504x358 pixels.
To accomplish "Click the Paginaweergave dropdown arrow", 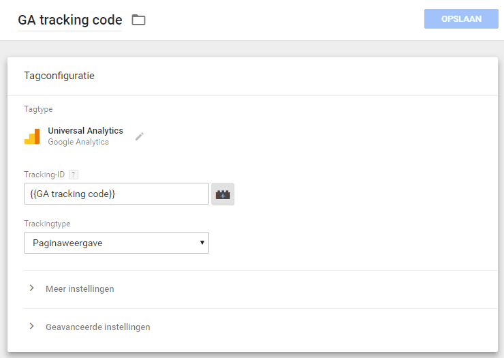I will (x=202, y=243).
